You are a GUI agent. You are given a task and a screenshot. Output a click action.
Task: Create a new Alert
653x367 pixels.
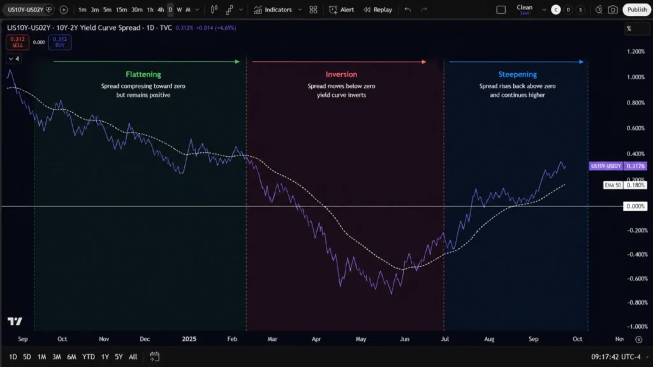pos(342,10)
